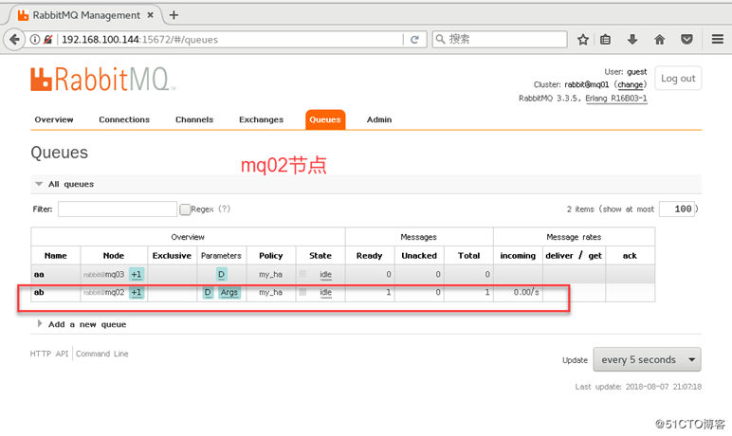Sort by deliver / get column header

point(574,255)
